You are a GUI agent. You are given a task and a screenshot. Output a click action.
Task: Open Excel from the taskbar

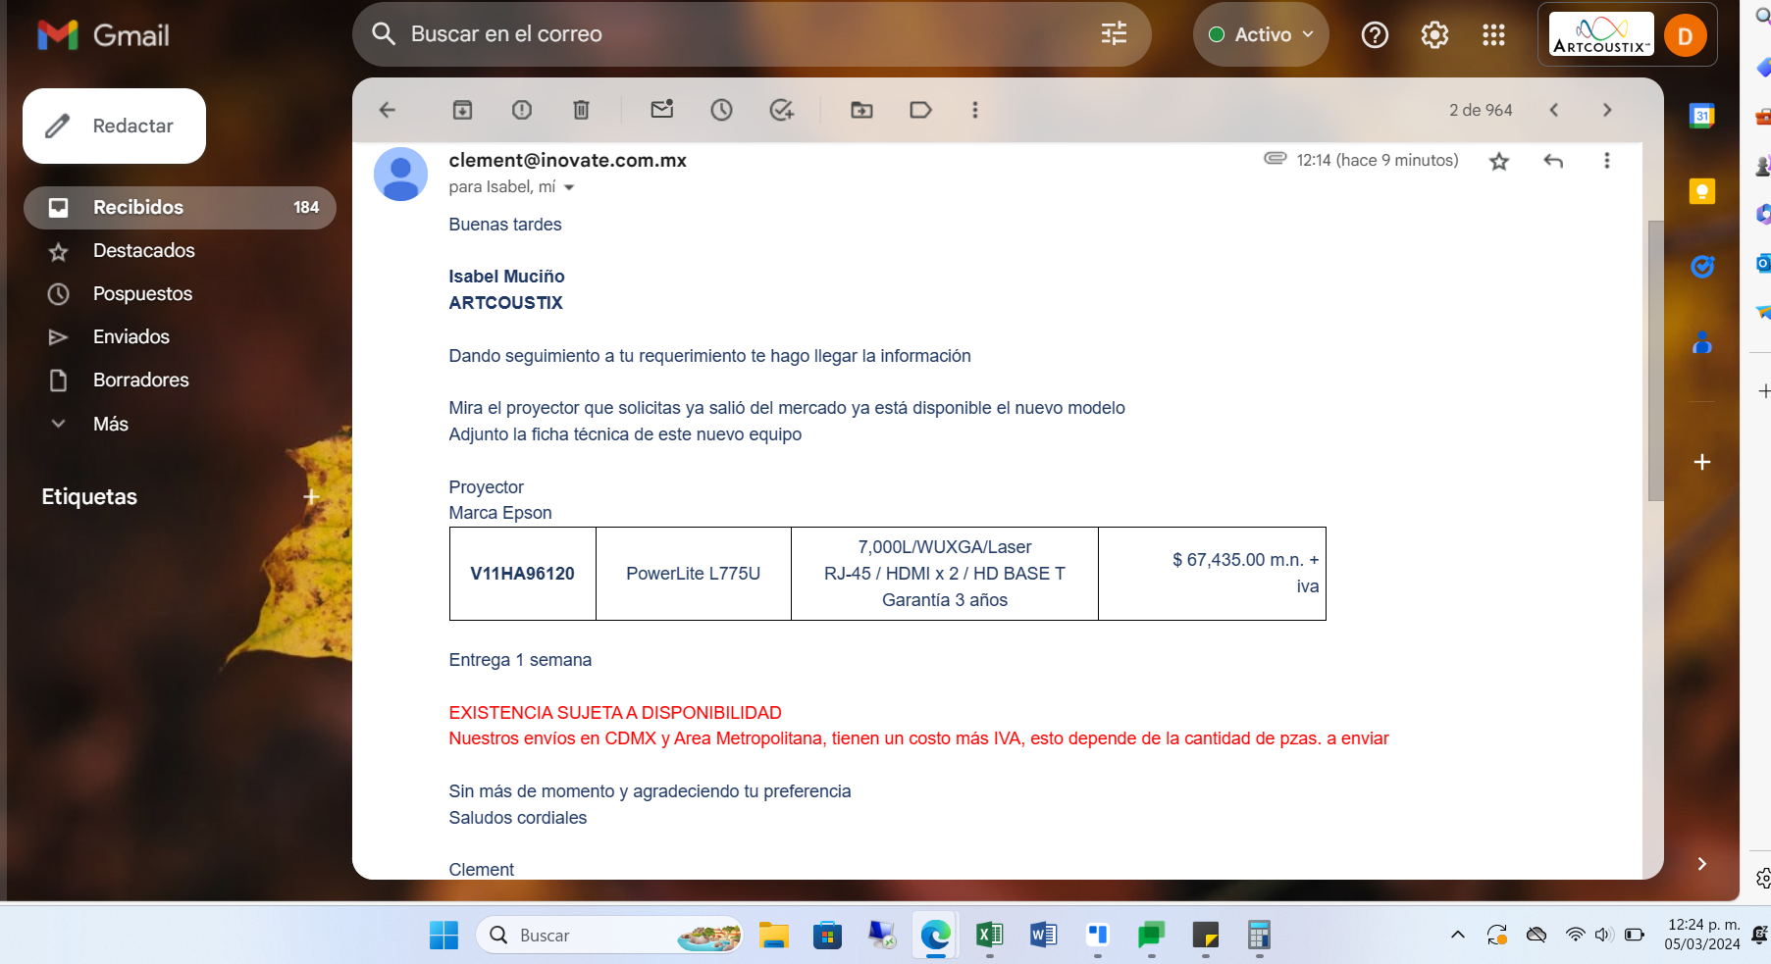pyautogui.click(x=989, y=936)
